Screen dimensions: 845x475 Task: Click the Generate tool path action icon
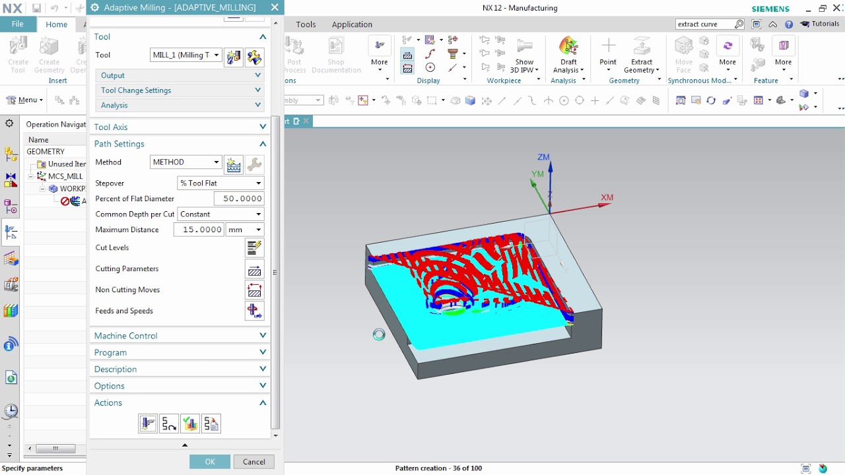coord(148,424)
